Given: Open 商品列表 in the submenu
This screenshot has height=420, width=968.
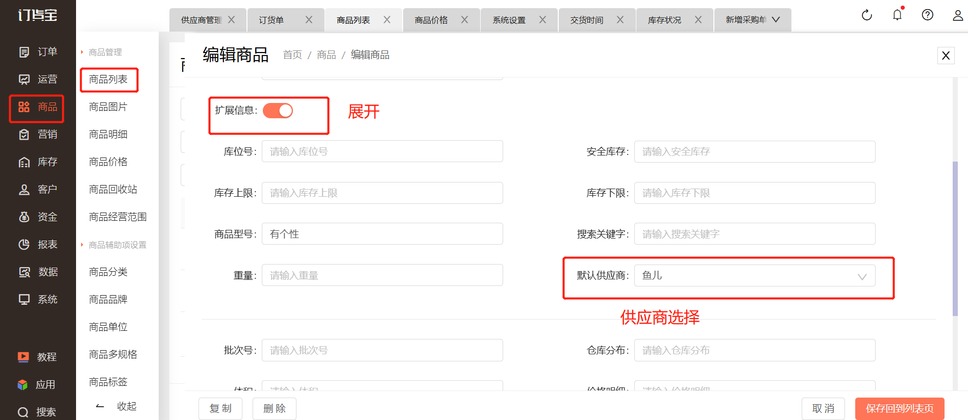Looking at the screenshot, I should (x=108, y=80).
